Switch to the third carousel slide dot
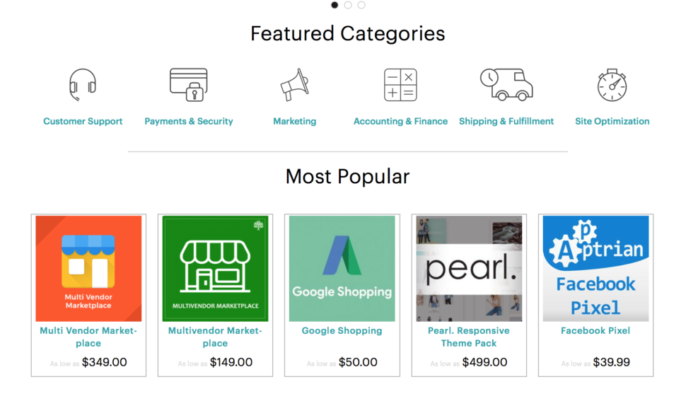The width and height of the screenshot is (686, 401). [x=361, y=5]
